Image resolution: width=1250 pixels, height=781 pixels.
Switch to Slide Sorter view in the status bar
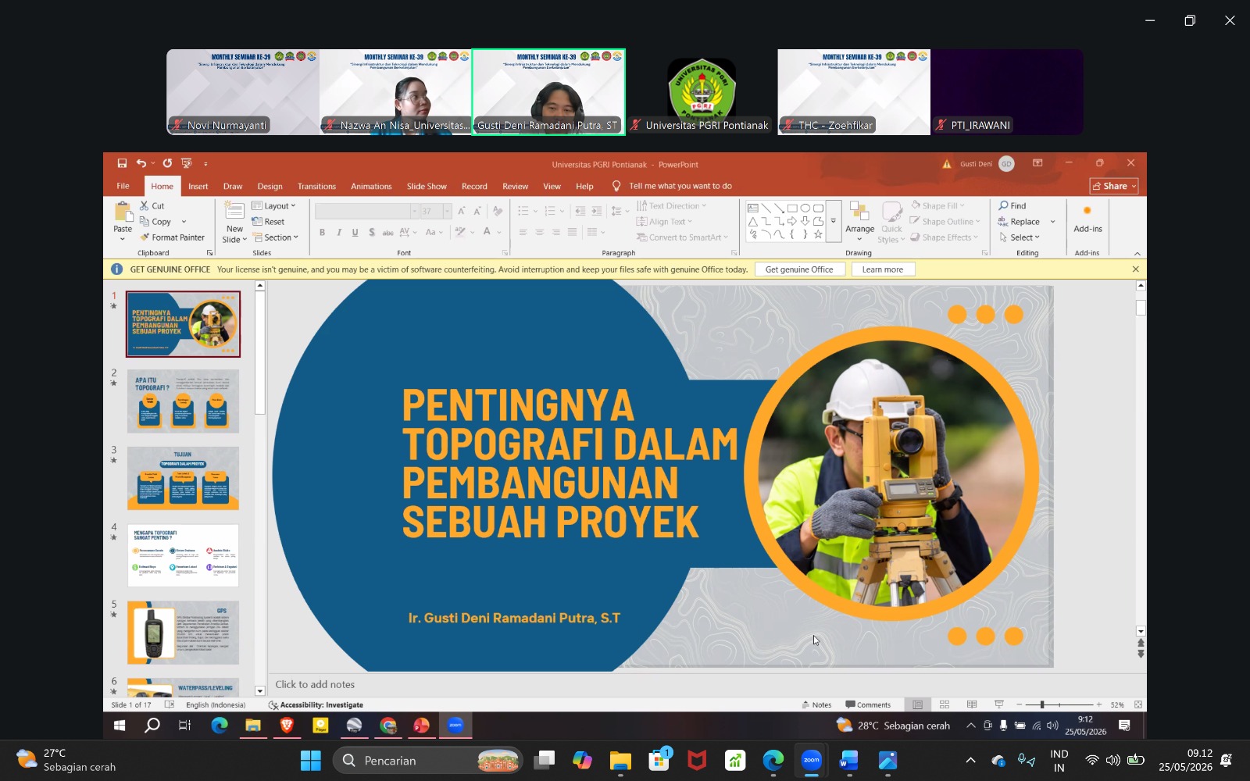pos(945,704)
